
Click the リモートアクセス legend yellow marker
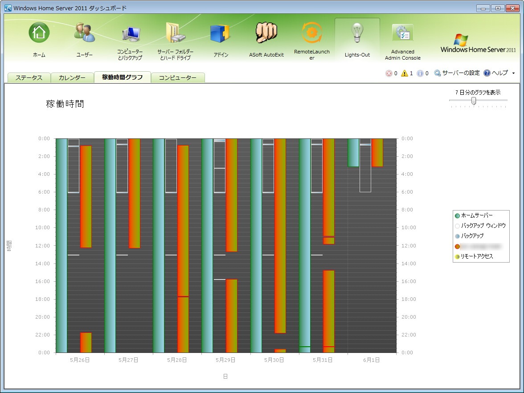click(x=457, y=256)
